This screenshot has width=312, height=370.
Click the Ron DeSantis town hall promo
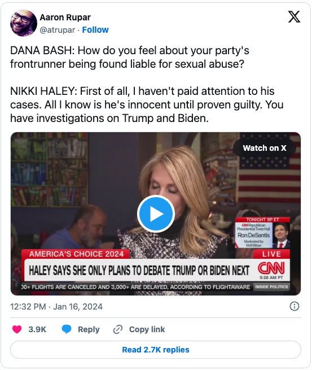(x=262, y=233)
